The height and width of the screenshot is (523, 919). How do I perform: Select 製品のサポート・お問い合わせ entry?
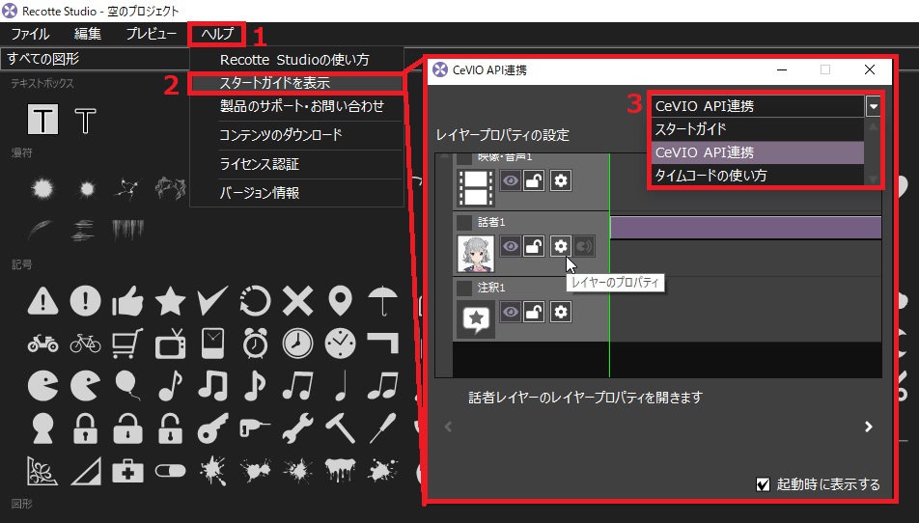click(x=302, y=106)
